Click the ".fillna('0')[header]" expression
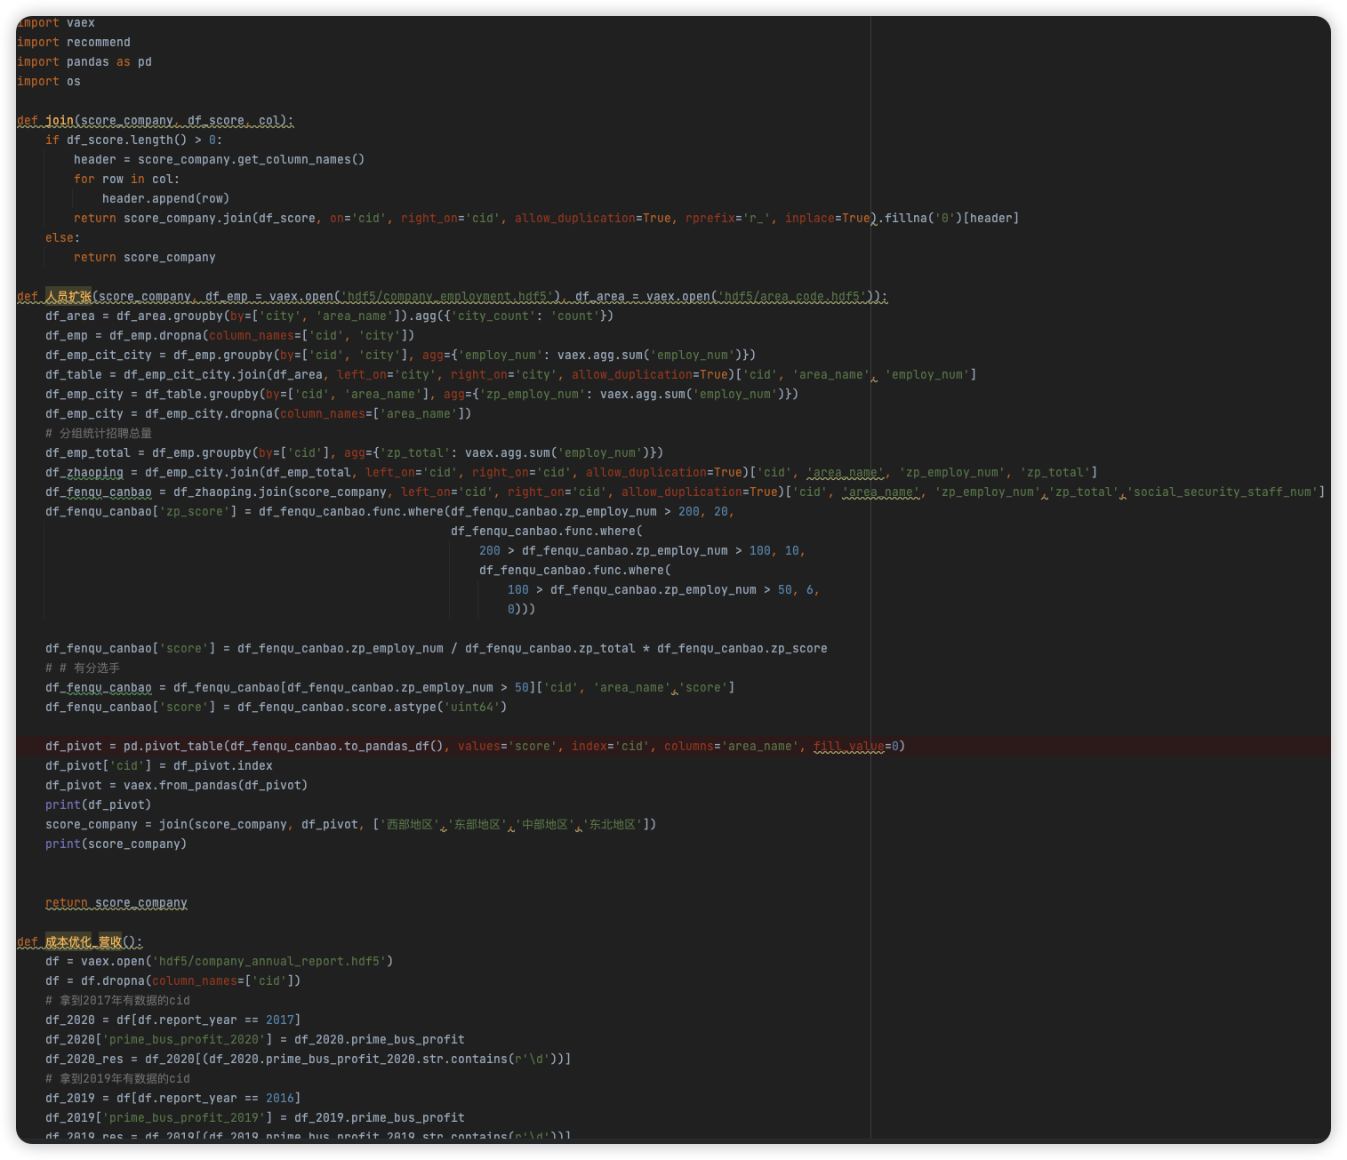This screenshot has width=1347, height=1160. (x=949, y=219)
